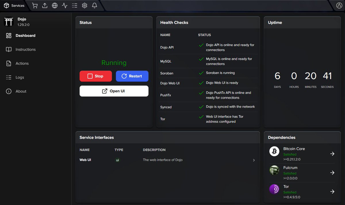345x205 pixels.
Task: Click 'Dojo Web UI is ready' text
Action: coord(222,83)
